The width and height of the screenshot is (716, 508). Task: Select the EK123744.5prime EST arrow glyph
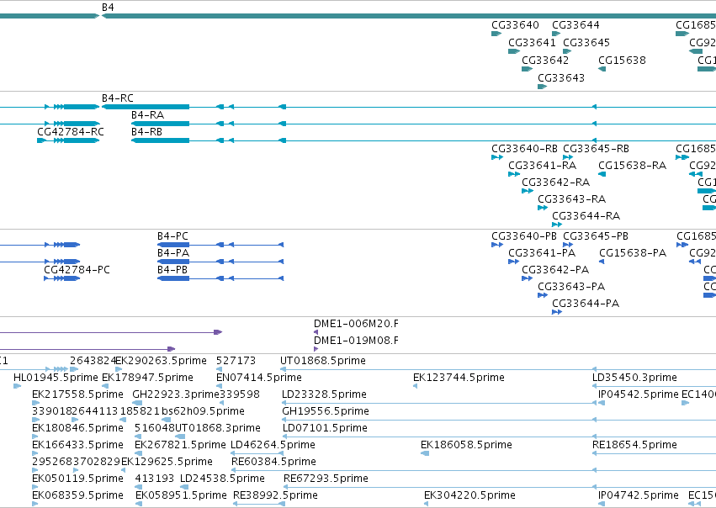click(415, 386)
